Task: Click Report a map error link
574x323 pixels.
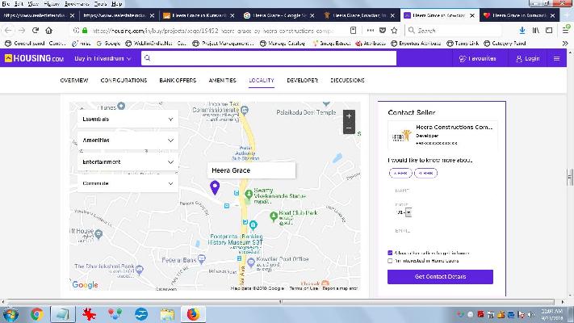Action: pos(340,288)
